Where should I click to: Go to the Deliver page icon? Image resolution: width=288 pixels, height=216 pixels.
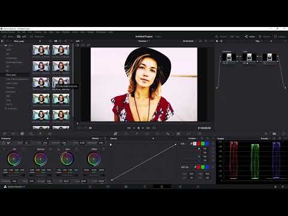pyautogui.click(x=198, y=187)
